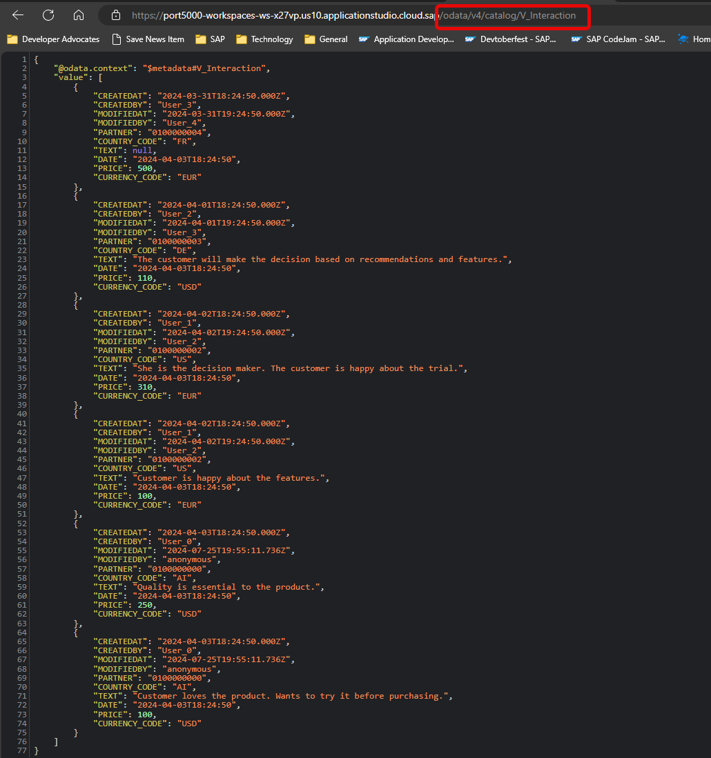Click MODIFIEDBY value "User_4"
The height and width of the screenshot is (758, 711).
(x=182, y=123)
